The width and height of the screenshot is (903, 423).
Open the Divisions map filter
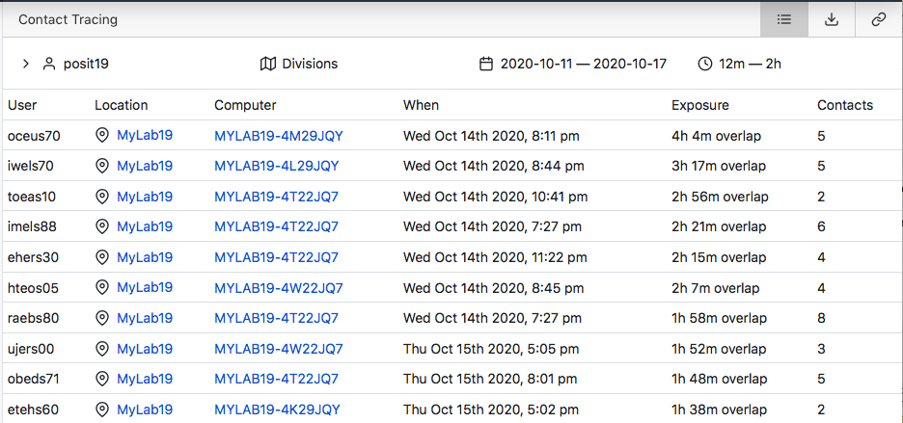pyautogui.click(x=299, y=64)
